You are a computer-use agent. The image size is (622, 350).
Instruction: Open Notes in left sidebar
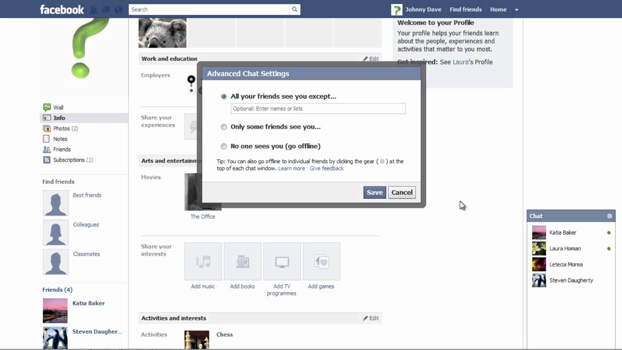coord(60,139)
